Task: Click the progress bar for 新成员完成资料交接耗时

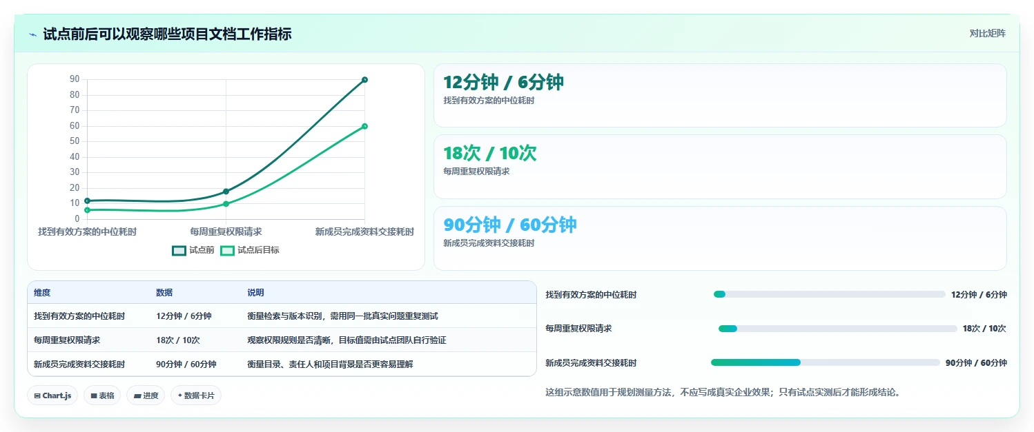Action: tap(825, 362)
